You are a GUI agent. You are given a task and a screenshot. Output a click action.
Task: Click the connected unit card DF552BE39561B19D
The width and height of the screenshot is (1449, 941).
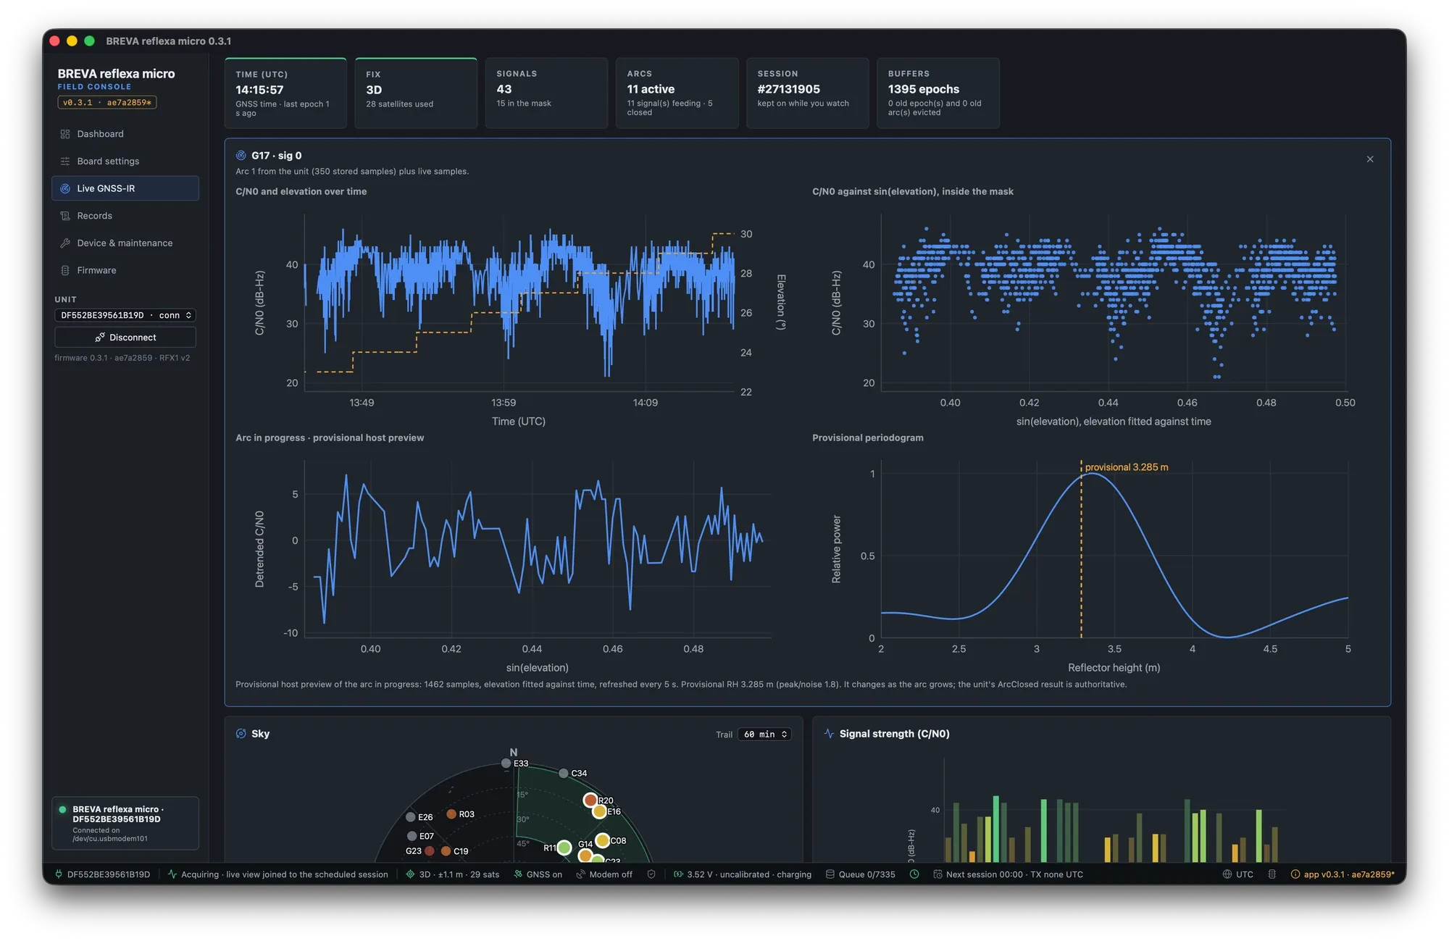125,823
